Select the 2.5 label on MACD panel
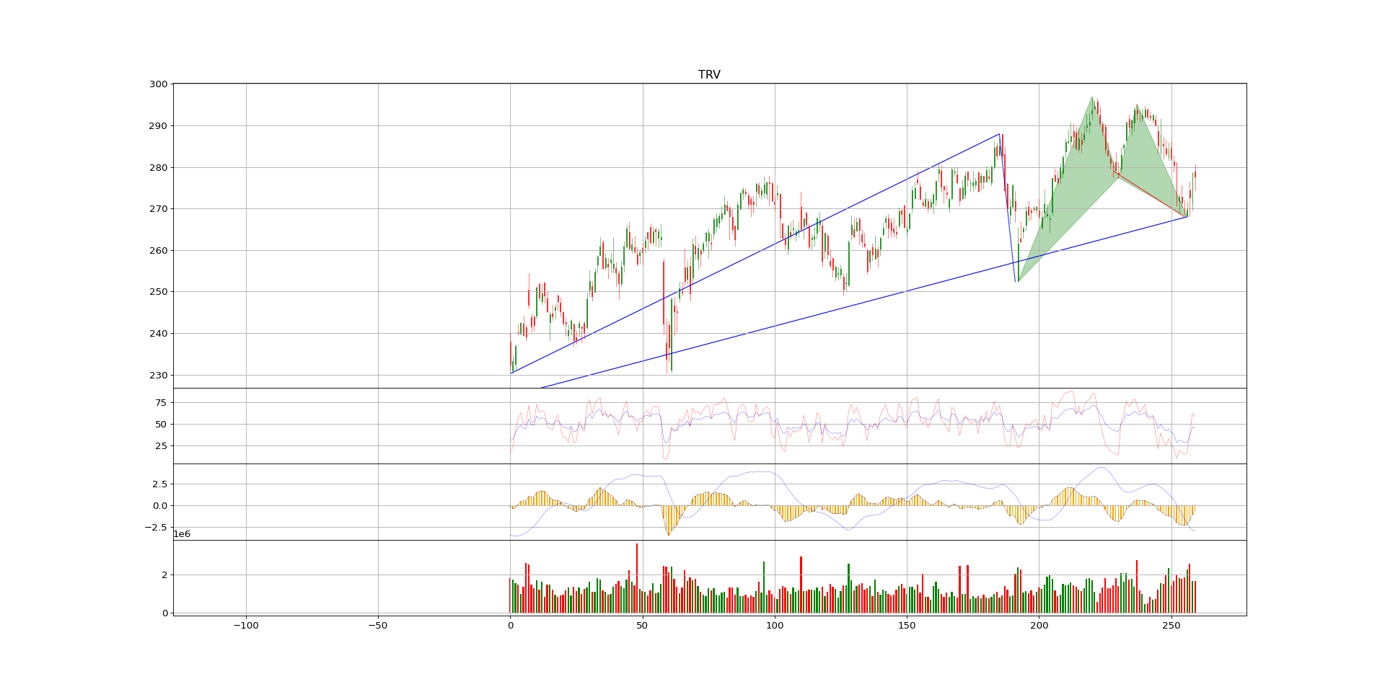The width and height of the screenshot is (1385, 692). pyautogui.click(x=159, y=484)
